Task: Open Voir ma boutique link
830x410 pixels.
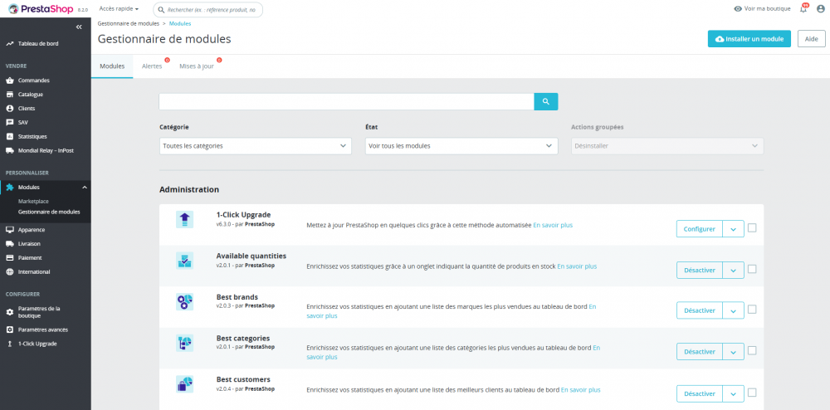Action: (x=762, y=9)
